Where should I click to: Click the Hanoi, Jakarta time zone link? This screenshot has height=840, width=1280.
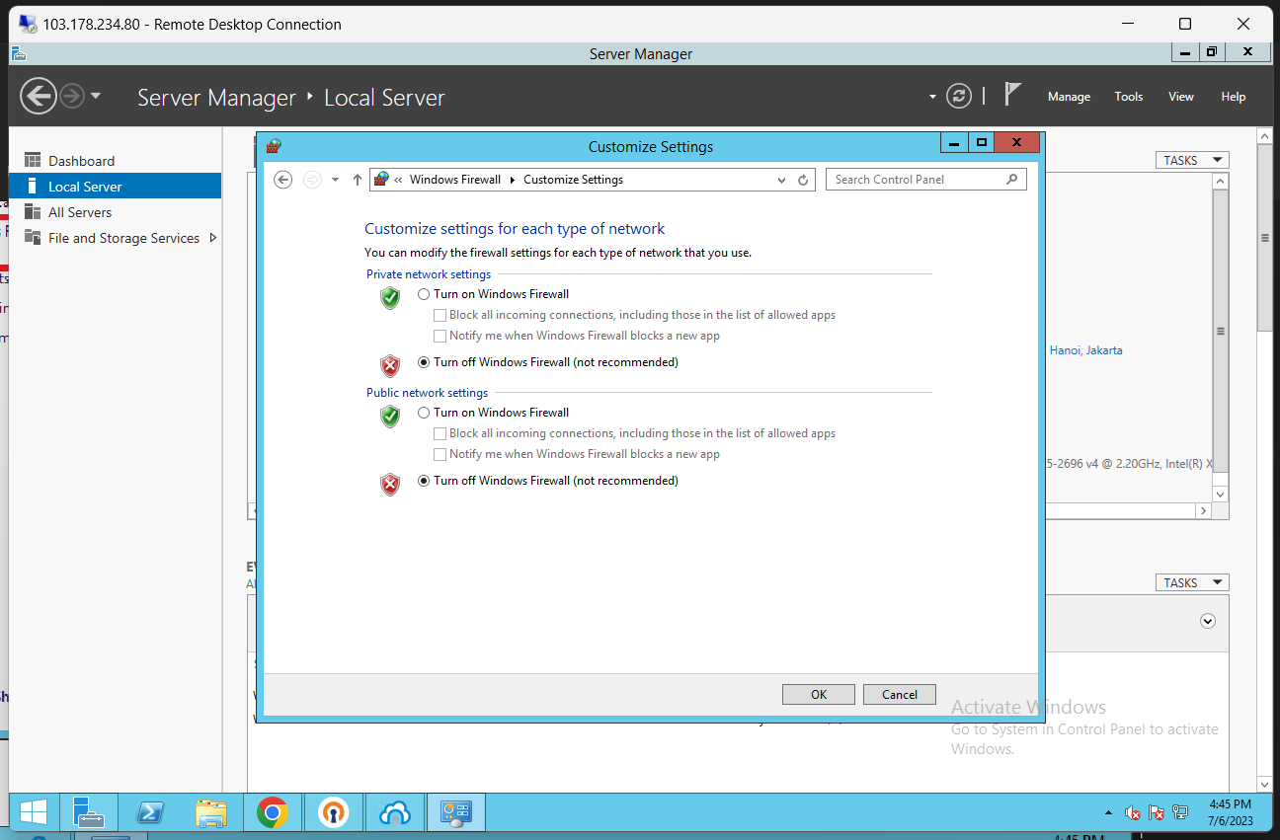pyautogui.click(x=1085, y=350)
